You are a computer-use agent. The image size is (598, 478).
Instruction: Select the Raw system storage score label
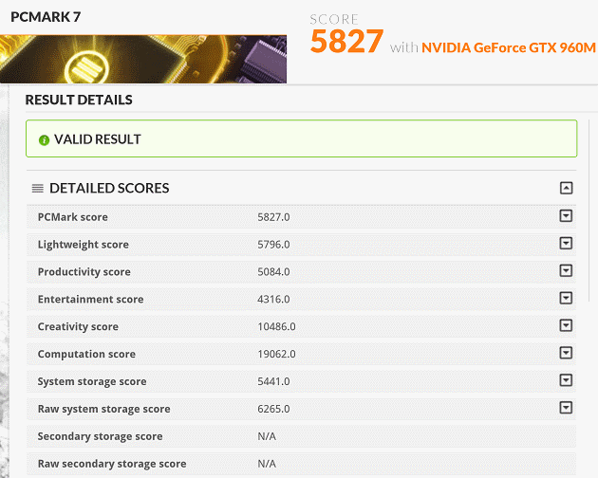point(103,409)
